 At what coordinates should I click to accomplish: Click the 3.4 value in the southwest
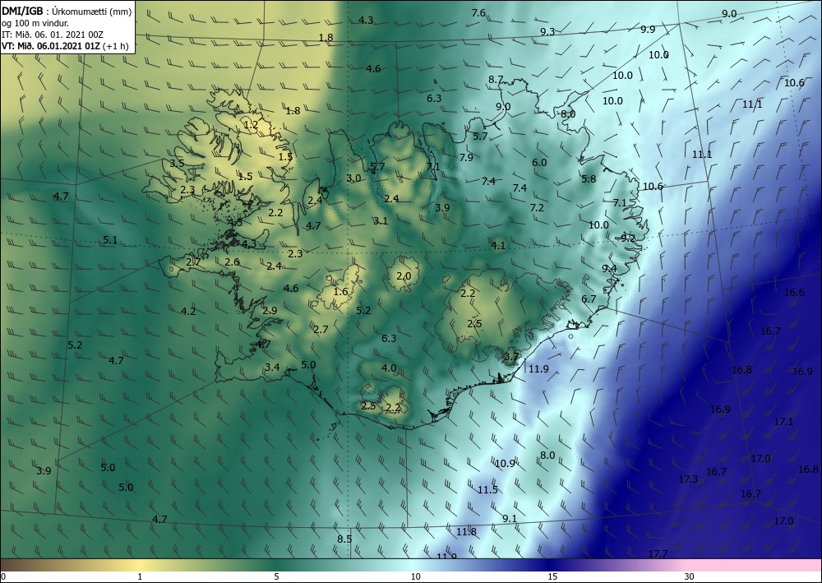tap(272, 367)
